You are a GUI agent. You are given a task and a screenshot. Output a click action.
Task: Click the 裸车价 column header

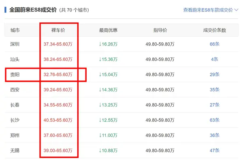58,30
